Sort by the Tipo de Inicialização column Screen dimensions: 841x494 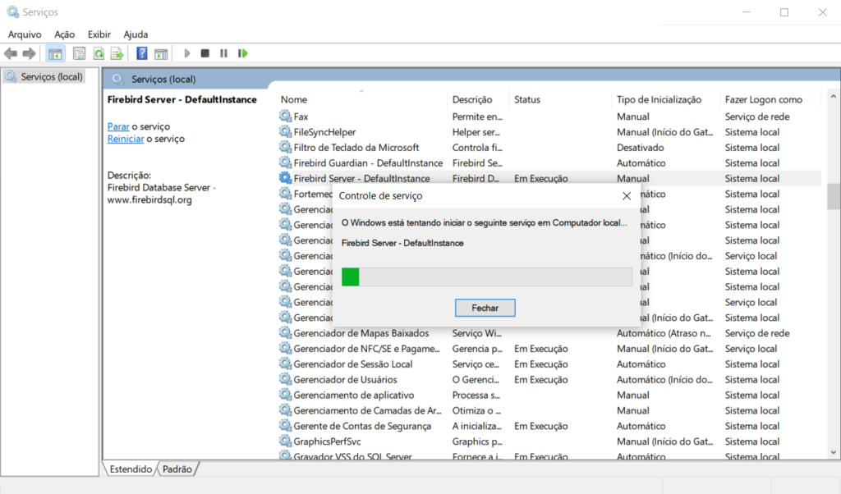[x=659, y=99]
